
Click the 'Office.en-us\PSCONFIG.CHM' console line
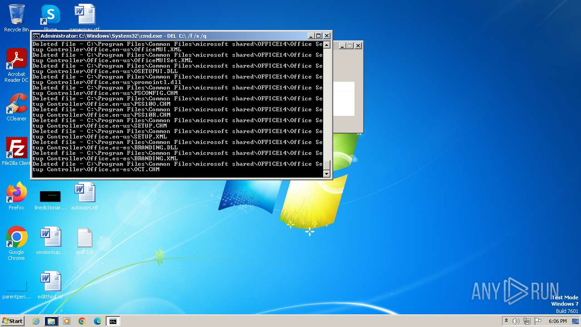pos(105,93)
